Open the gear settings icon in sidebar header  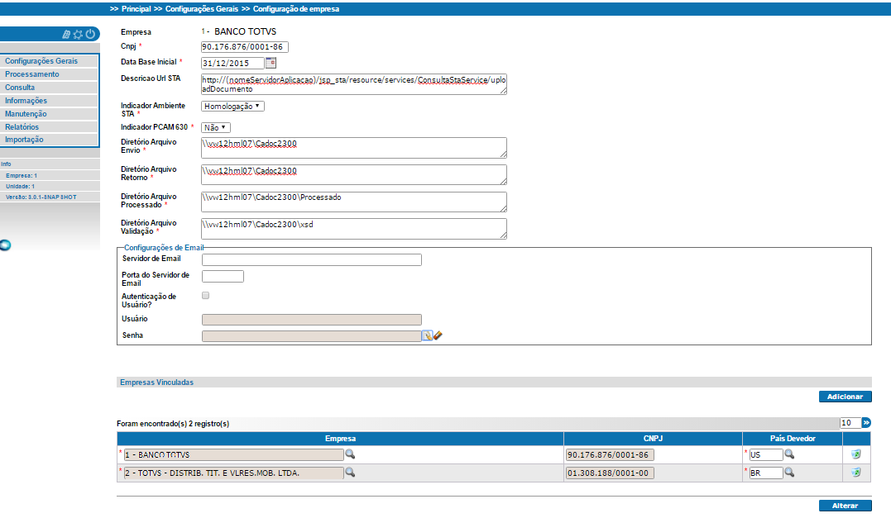[x=78, y=35]
